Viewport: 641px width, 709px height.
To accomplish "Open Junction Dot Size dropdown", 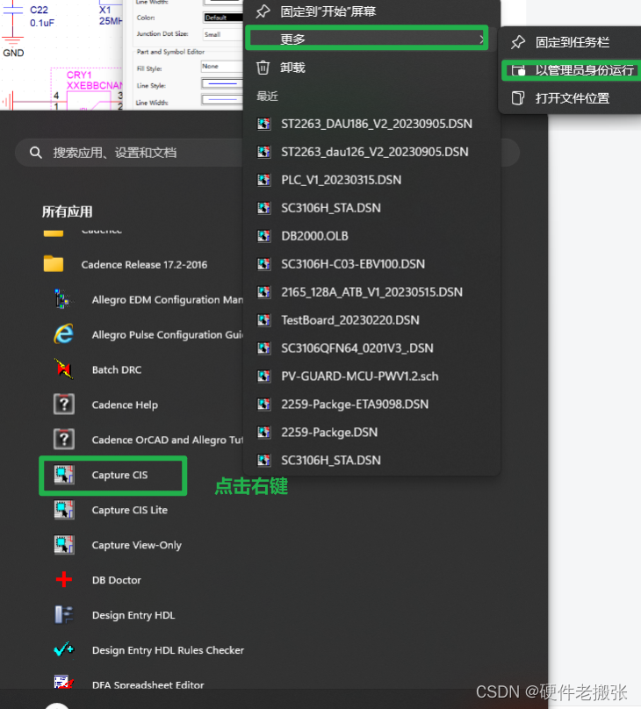I will [x=221, y=34].
